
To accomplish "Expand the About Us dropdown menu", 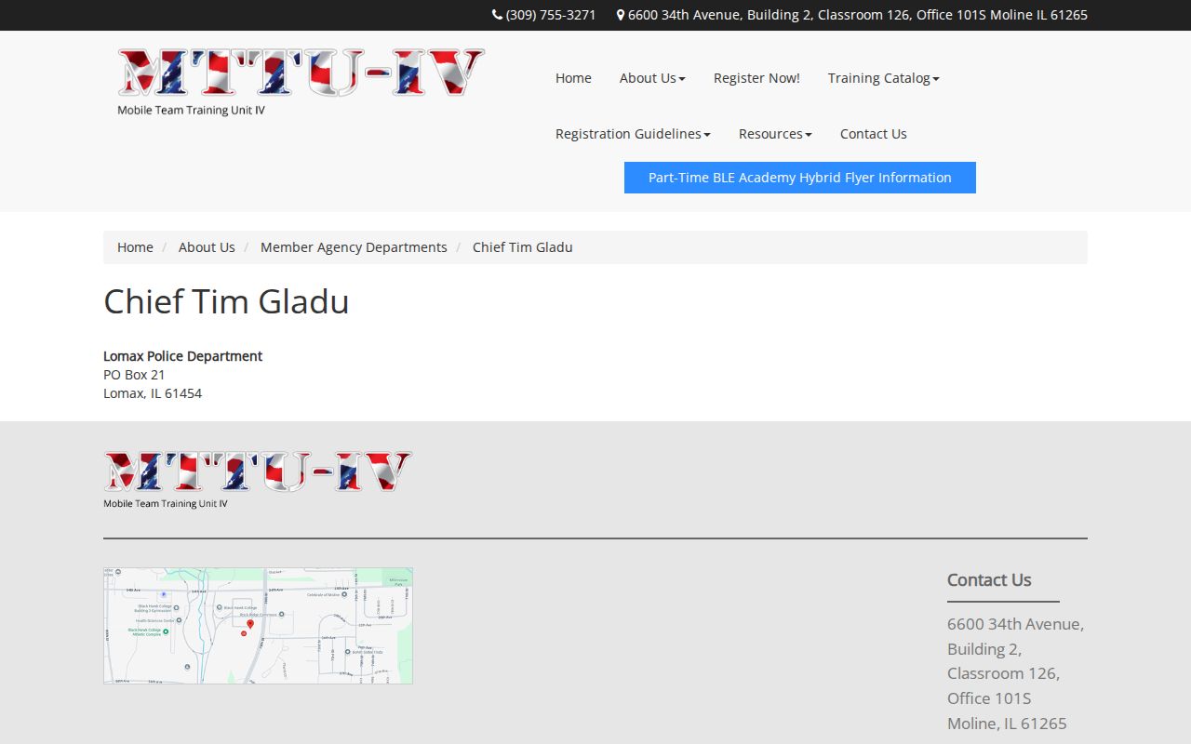I will [652, 78].
